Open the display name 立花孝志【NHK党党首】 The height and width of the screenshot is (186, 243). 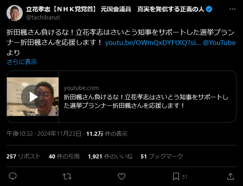click(x=61, y=9)
